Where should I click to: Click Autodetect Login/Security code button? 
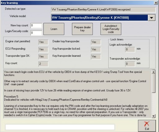pyautogui.click(x=111, y=29)
